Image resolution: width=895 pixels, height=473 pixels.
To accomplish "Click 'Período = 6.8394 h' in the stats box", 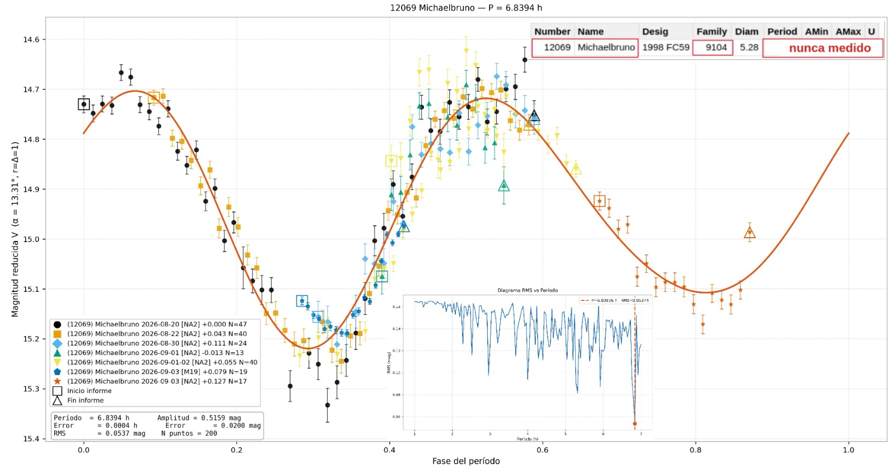I will (x=92, y=418).
